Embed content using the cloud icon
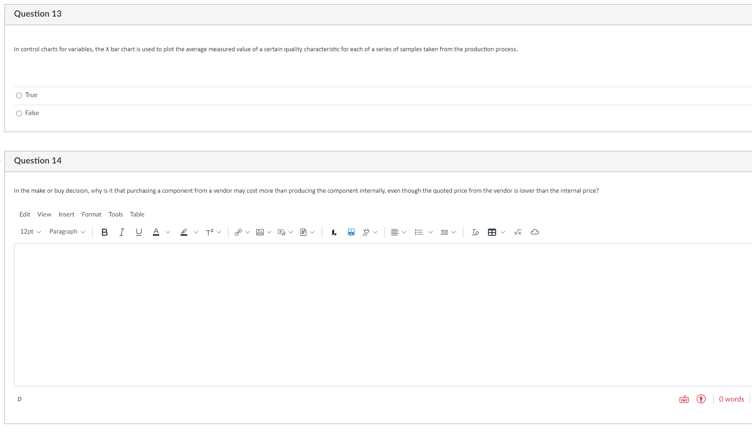Screen dimensions: 752x433 tap(535, 232)
